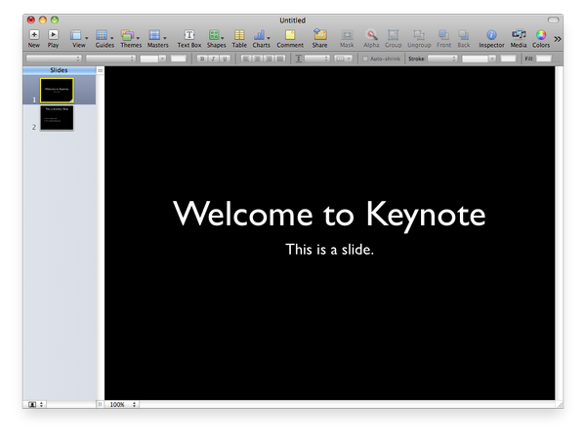Click the slide navigator resize handle icon
586x439 pixels.
tap(101, 70)
